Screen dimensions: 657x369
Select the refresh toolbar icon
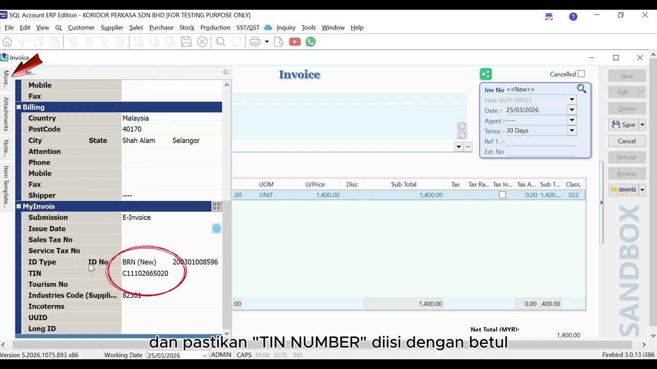click(237, 42)
